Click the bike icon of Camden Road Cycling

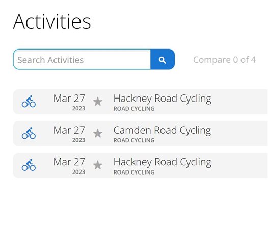coord(29,133)
